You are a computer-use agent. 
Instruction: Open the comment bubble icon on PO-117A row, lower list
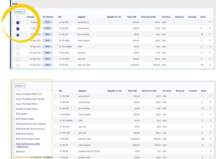click(210, 126)
